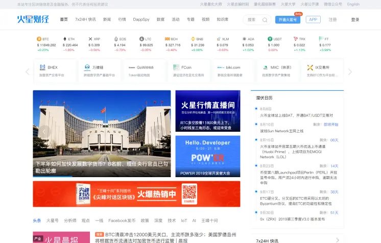Select the IoT news tab
The image size is (381, 243).
(184, 221)
